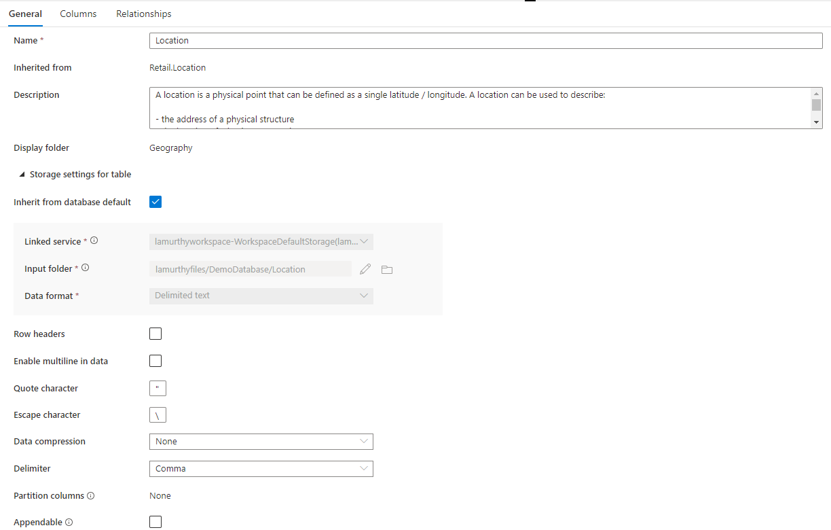Click the info icon beside Input folder
Viewport: 831px width, 530px height.
click(x=85, y=267)
